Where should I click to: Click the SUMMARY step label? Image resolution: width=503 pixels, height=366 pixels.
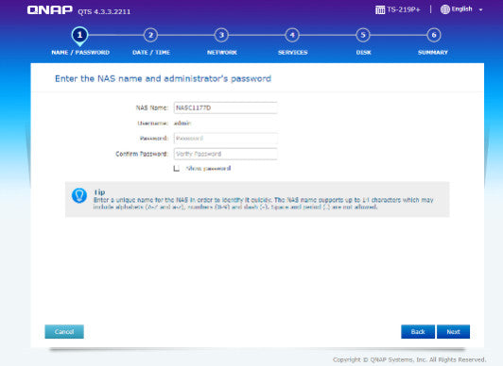point(433,53)
